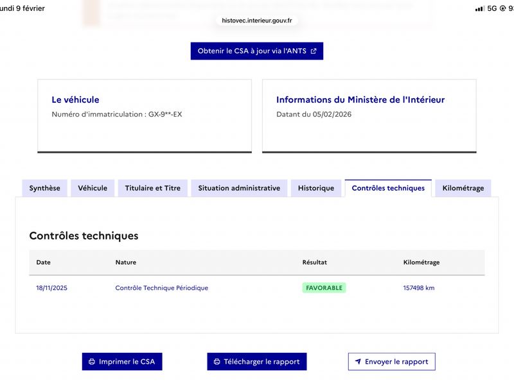Click the Télécharger le rapport button
This screenshot has width=514, height=385.
[x=256, y=362]
